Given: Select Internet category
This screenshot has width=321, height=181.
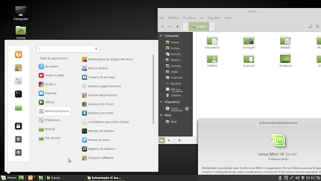Looking at the screenshot, I should [48, 93].
